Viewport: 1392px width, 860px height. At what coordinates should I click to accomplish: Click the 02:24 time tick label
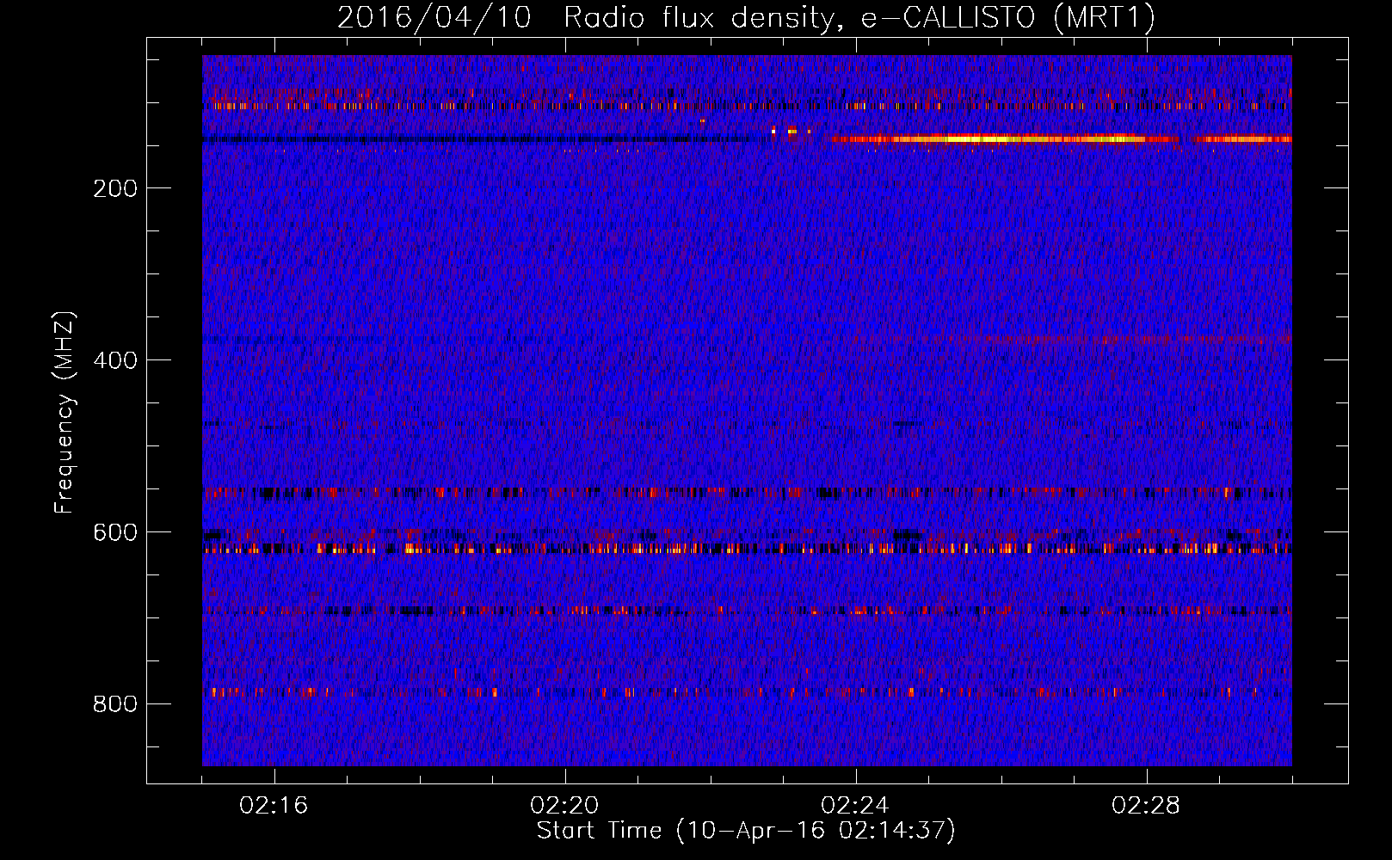click(x=855, y=806)
